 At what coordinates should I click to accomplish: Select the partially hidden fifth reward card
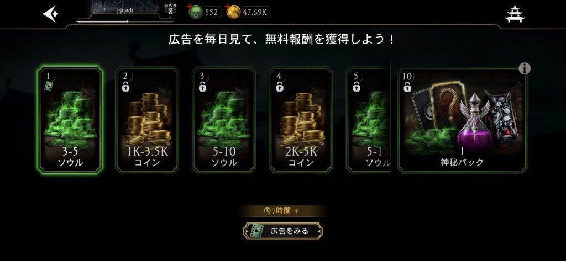coord(368,120)
